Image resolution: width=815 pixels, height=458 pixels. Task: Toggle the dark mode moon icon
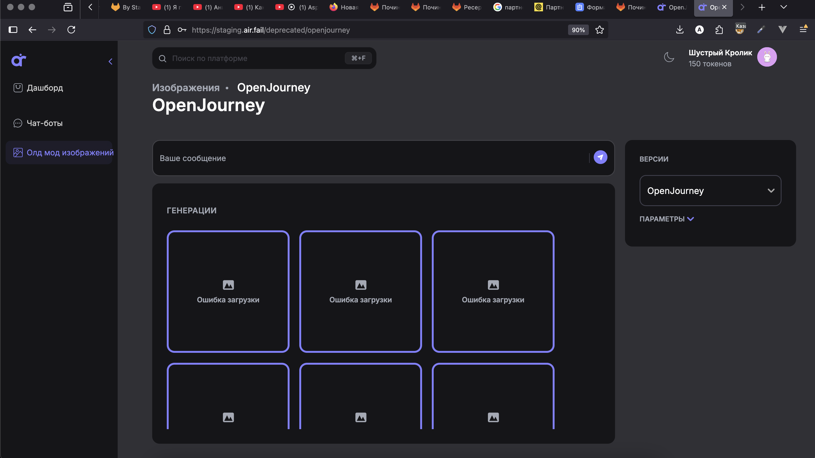click(x=669, y=57)
